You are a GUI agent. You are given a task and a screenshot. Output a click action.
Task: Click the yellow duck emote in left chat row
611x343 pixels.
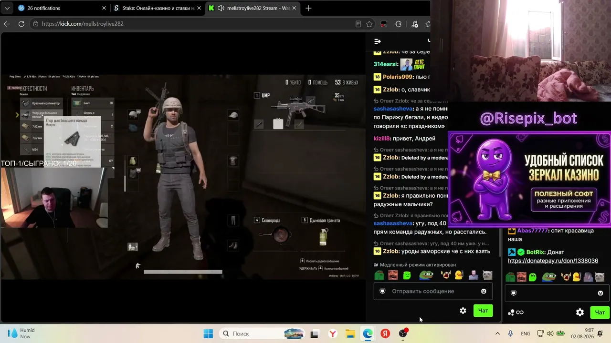[x=459, y=275]
